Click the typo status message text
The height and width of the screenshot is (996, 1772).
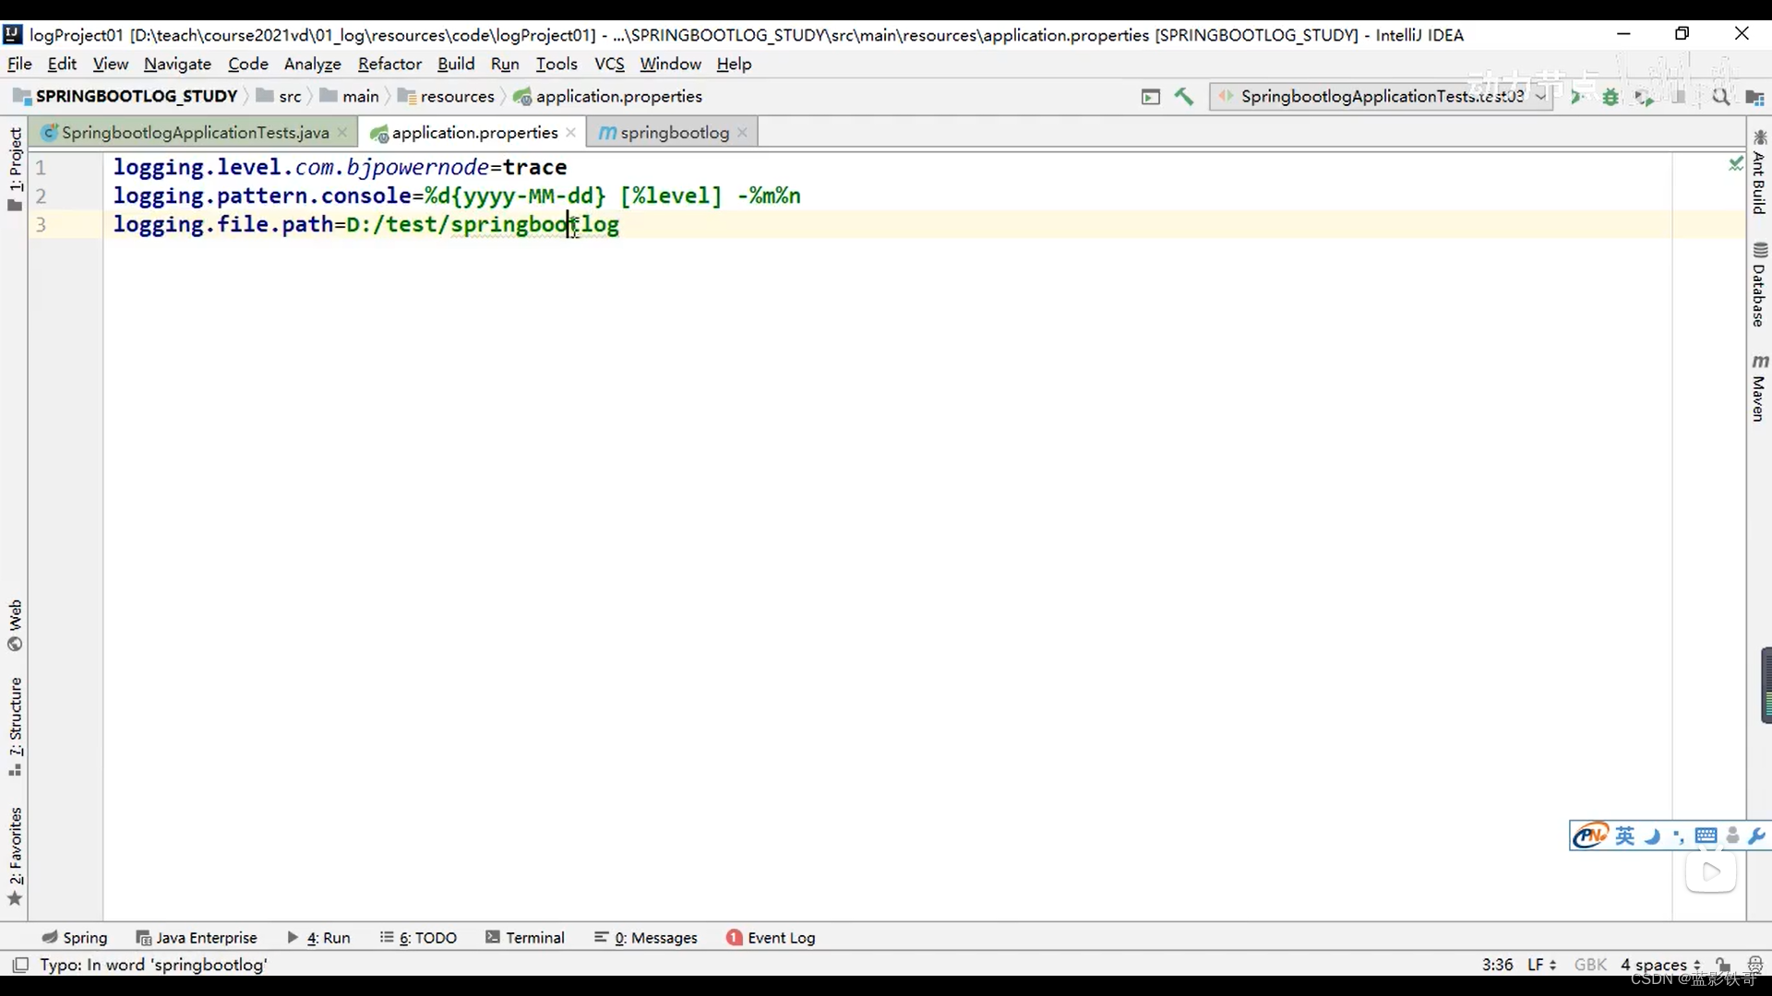coord(153,965)
